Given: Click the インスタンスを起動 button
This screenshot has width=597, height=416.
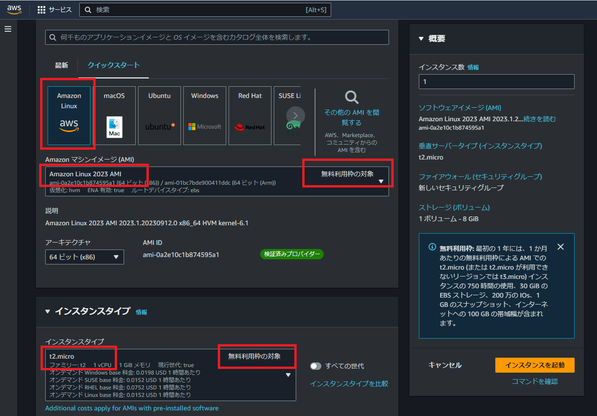Looking at the screenshot, I should [535, 365].
